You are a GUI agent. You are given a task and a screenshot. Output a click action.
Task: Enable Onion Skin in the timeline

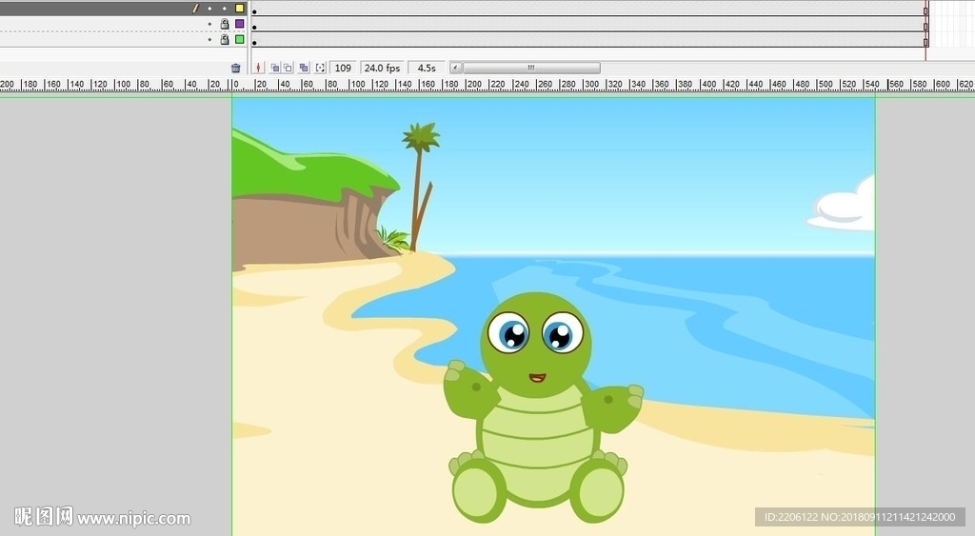click(274, 69)
